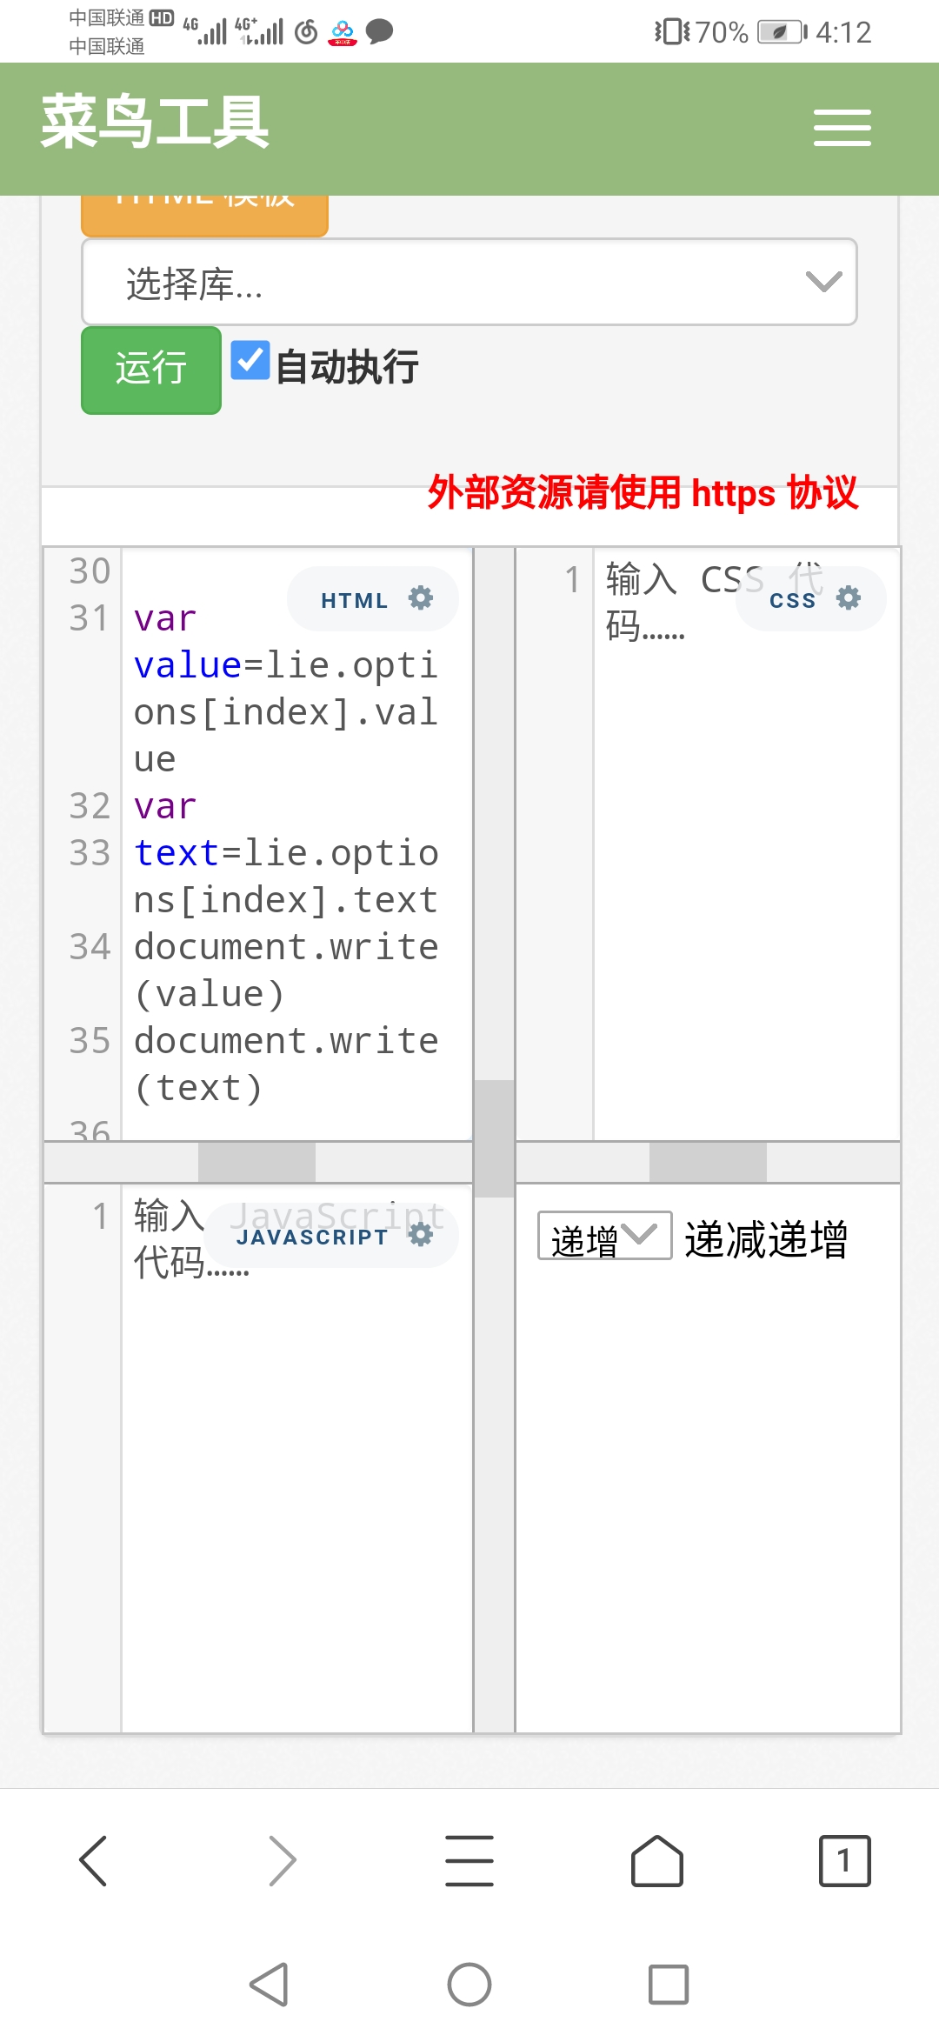939x2035 pixels.
Task: Click the vertical divider scrollbar thumb
Action: click(494, 1138)
